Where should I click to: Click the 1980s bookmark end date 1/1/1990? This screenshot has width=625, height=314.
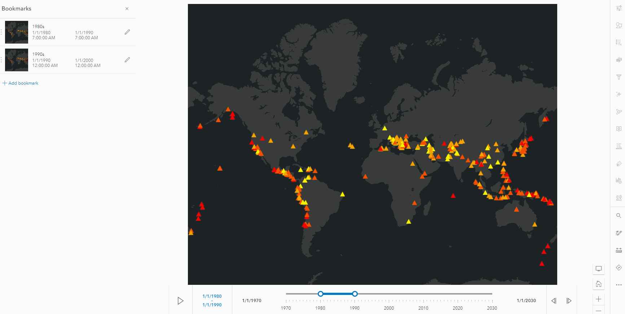point(84,33)
